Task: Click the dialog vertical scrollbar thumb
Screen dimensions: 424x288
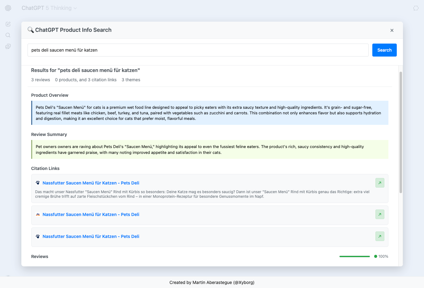Action: [401, 133]
